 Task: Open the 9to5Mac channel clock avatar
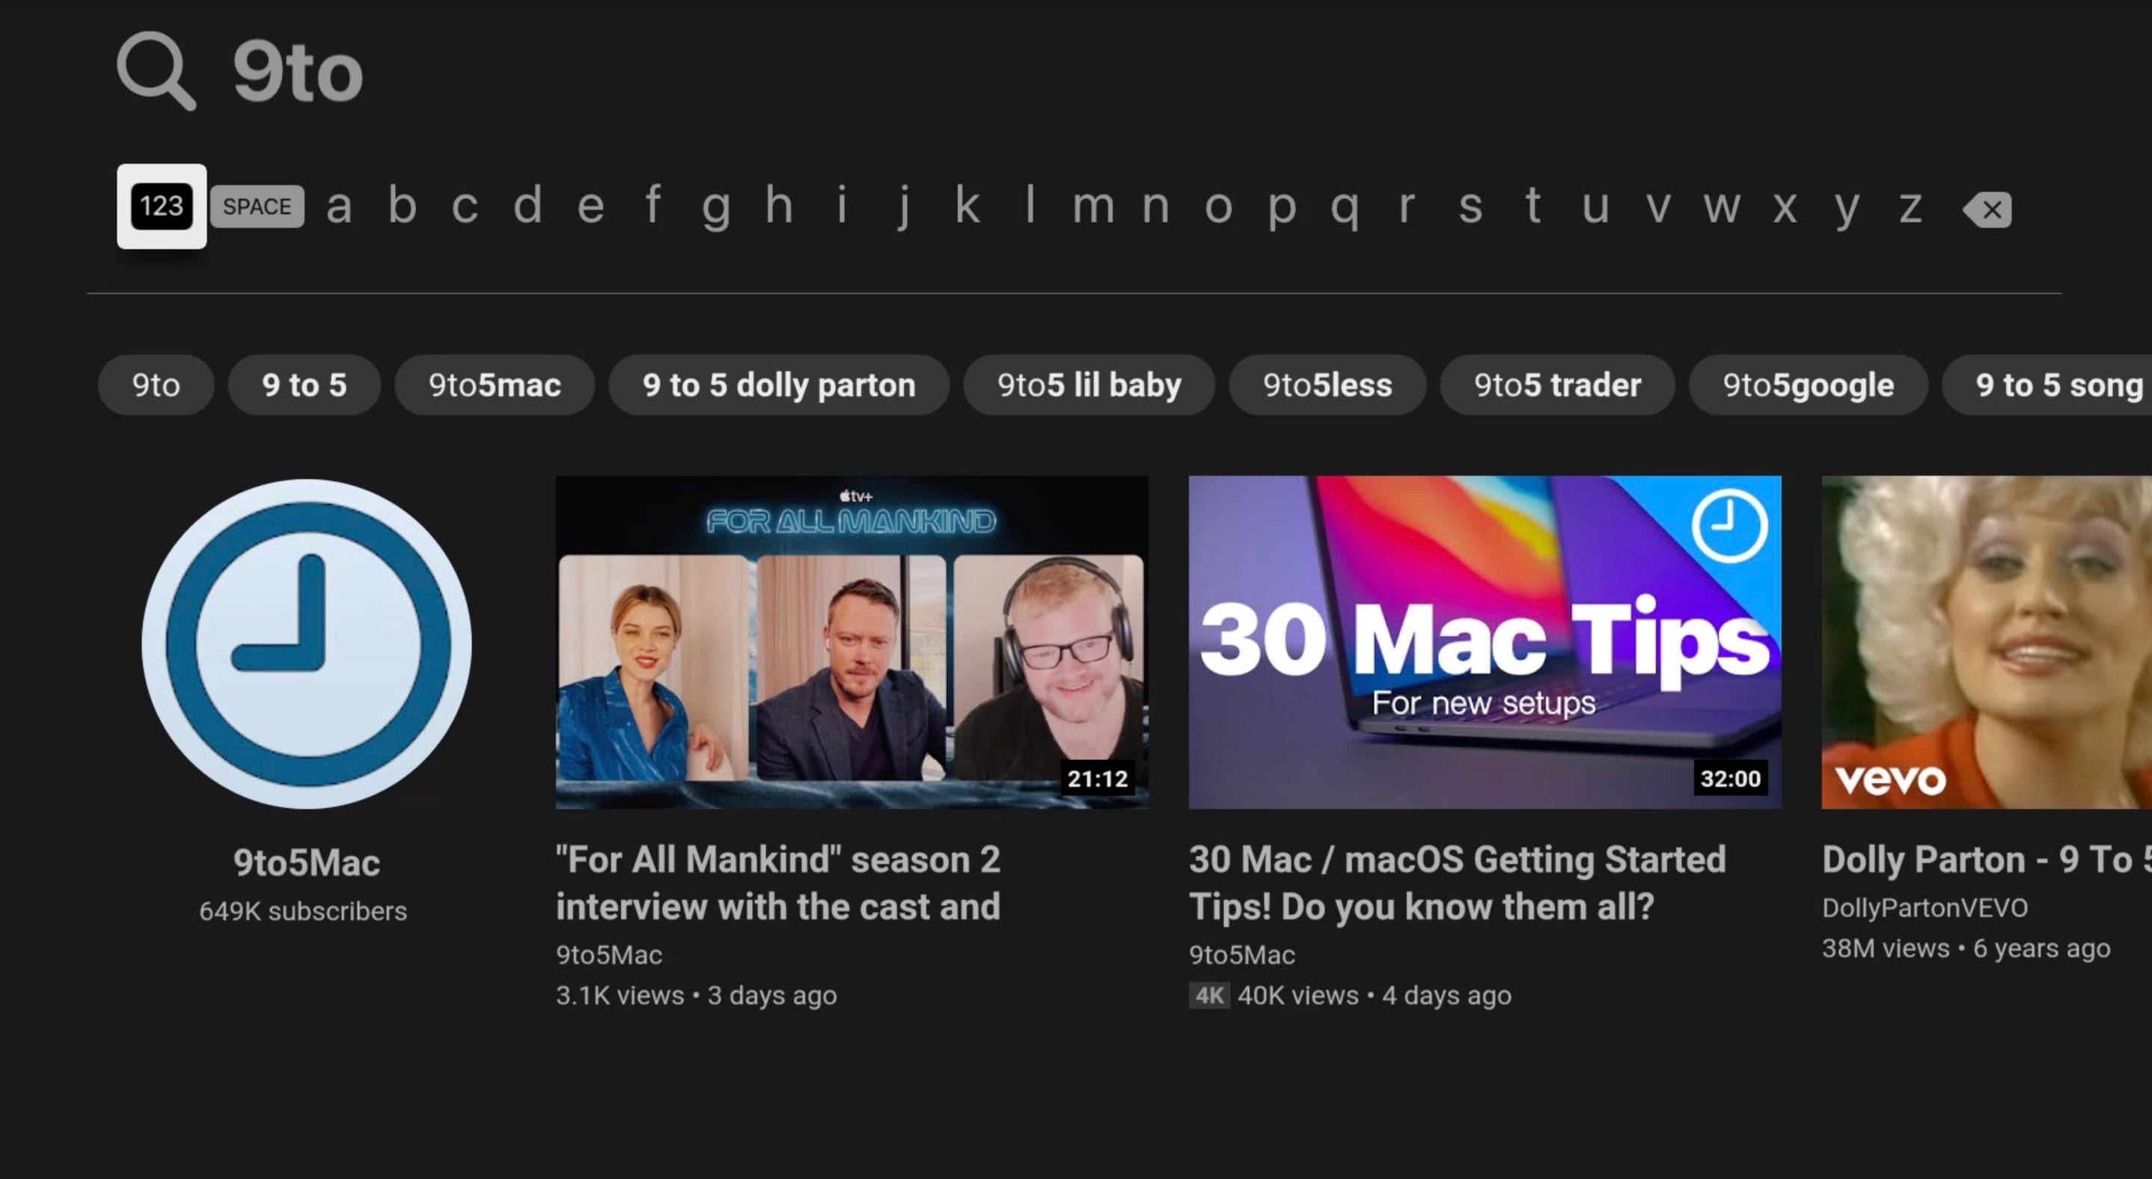click(x=307, y=644)
